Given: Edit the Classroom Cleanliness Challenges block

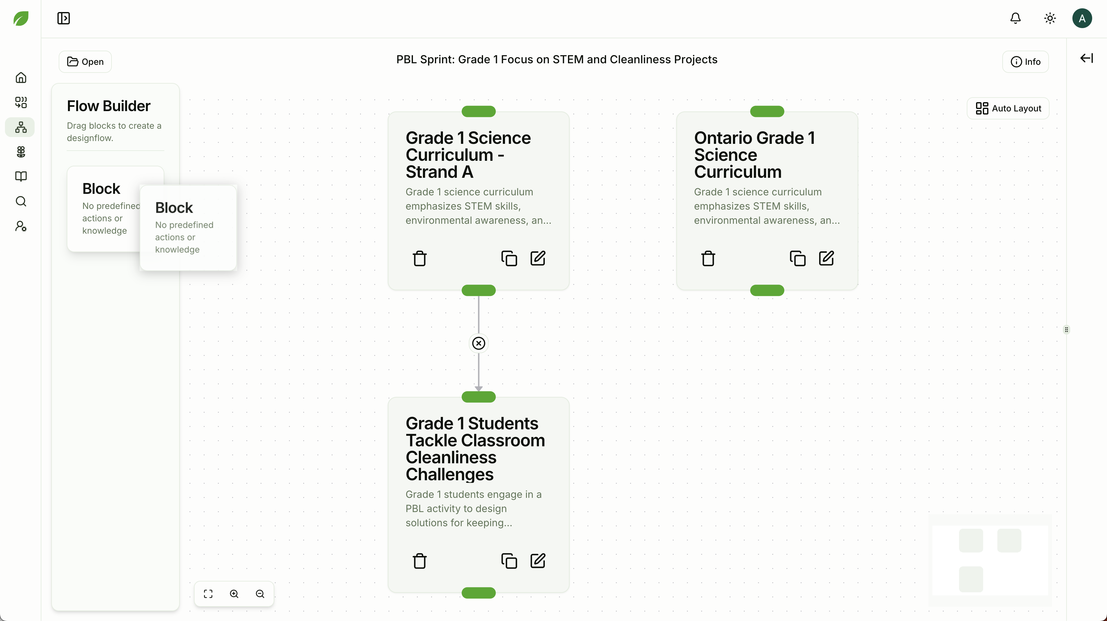Looking at the screenshot, I should tap(538, 561).
